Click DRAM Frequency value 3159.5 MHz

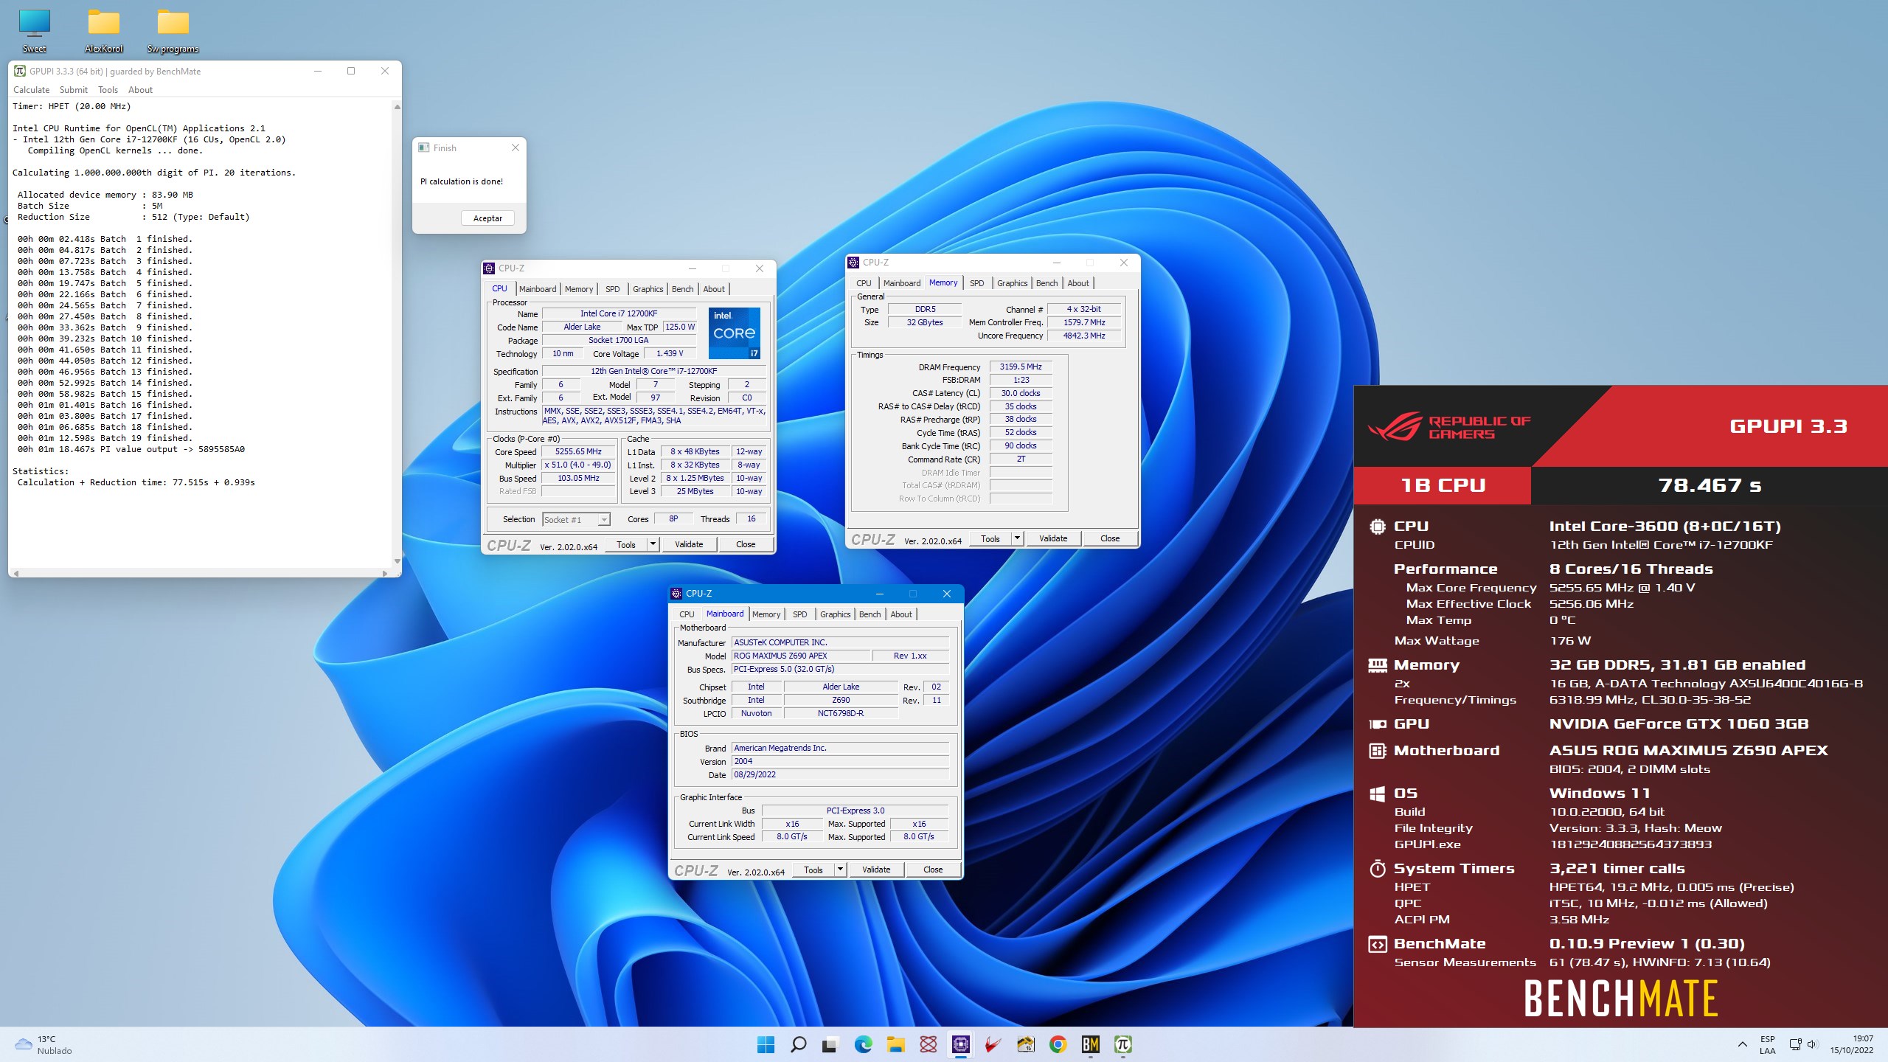coord(1021,367)
